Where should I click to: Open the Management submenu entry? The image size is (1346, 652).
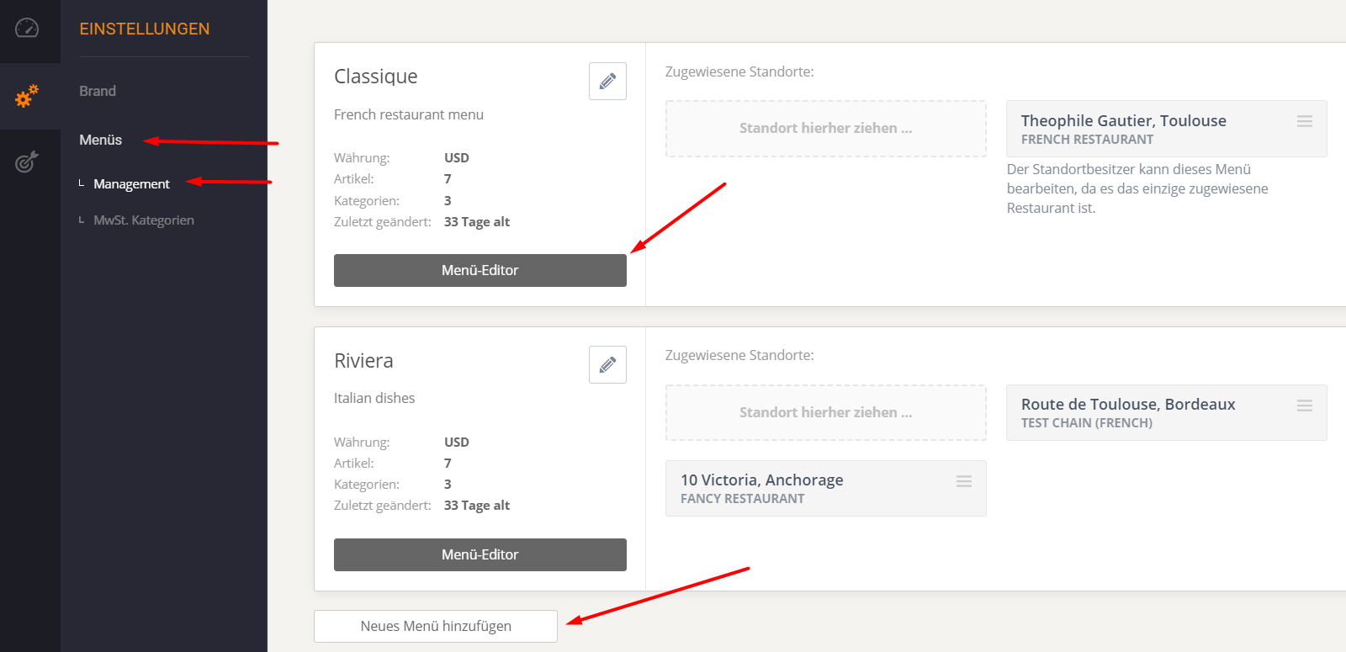[x=131, y=183]
